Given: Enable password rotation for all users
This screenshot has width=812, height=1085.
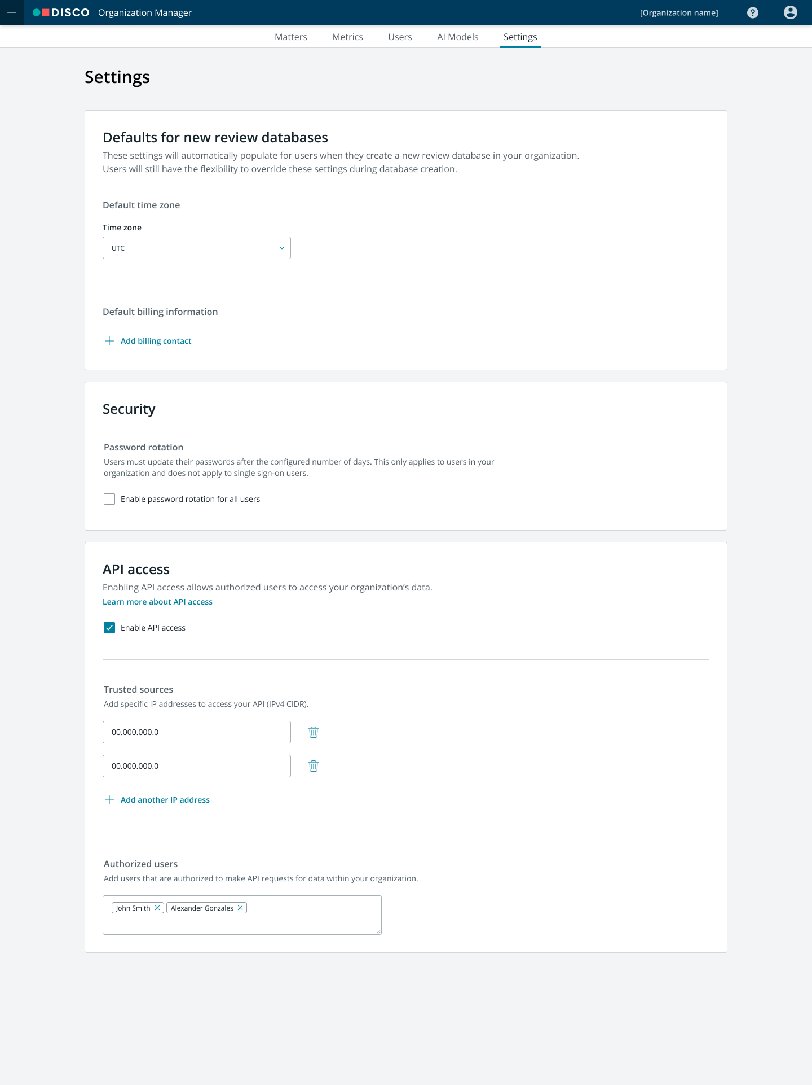Looking at the screenshot, I should click(x=109, y=499).
